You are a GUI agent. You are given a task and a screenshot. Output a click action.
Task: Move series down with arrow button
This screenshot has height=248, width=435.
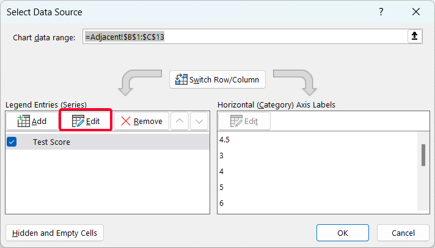[199, 121]
